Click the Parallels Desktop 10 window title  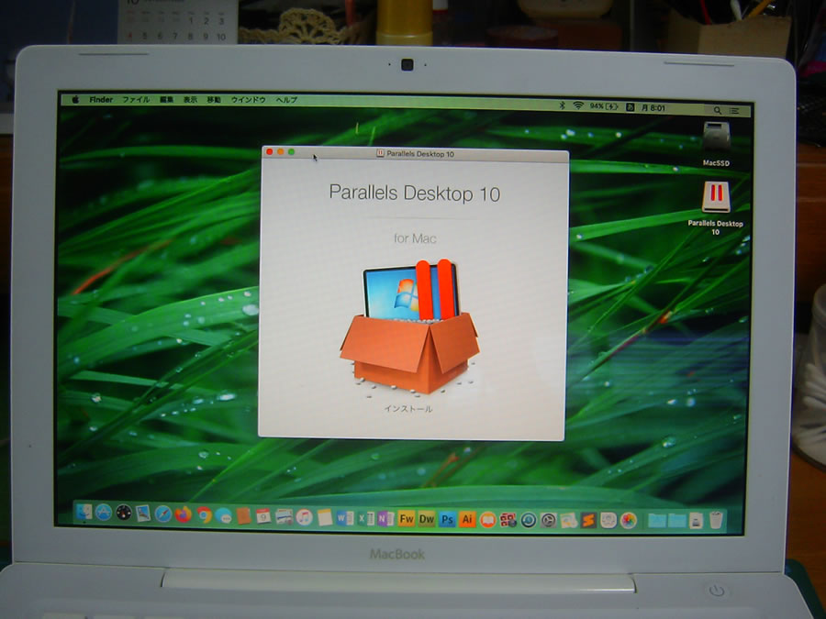pyautogui.click(x=420, y=154)
